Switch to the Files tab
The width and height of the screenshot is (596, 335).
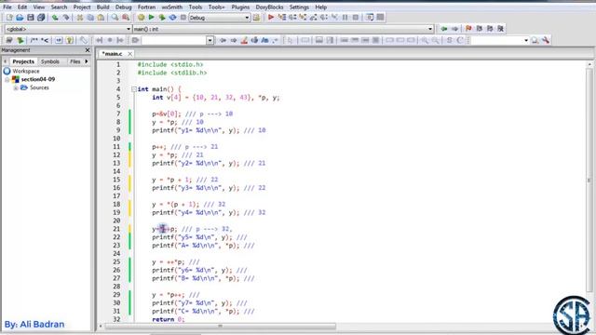(x=74, y=61)
